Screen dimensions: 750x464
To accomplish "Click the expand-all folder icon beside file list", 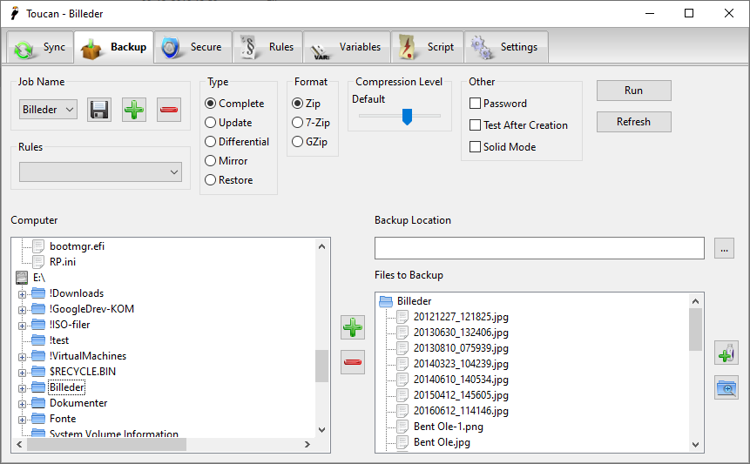I will pos(726,387).
